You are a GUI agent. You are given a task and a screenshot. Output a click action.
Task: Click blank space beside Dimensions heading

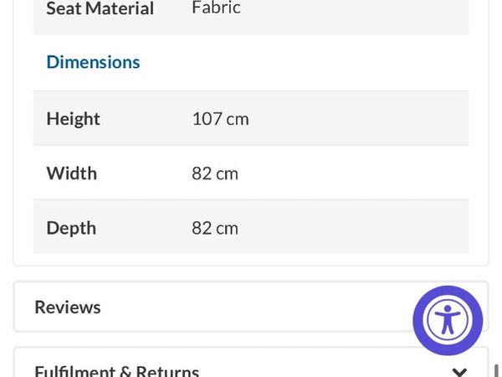305,62
